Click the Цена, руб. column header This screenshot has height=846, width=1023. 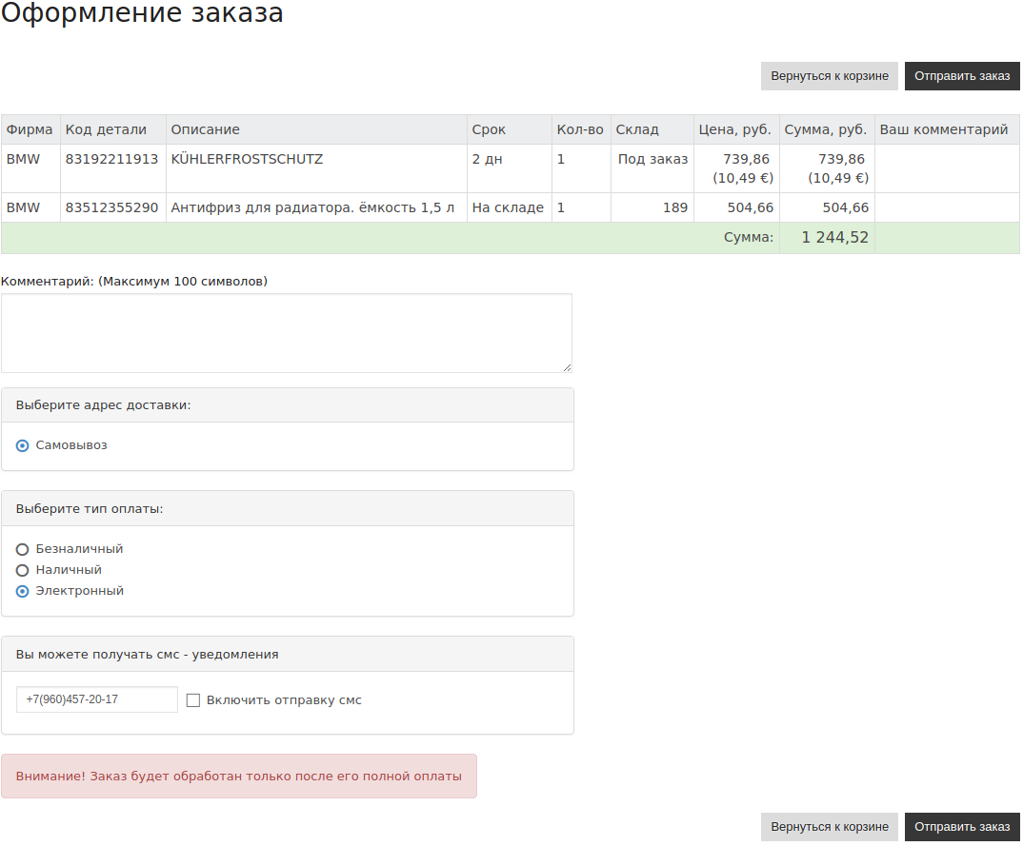point(734,129)
